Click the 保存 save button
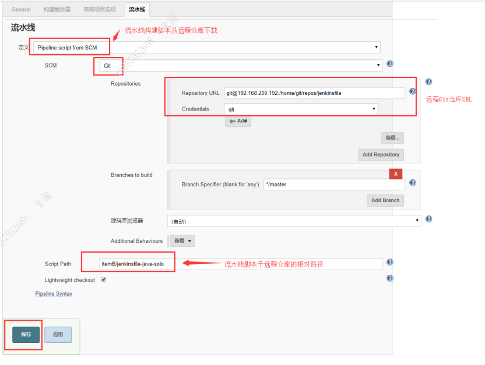485x365 pixels. (x=26, y=335)
